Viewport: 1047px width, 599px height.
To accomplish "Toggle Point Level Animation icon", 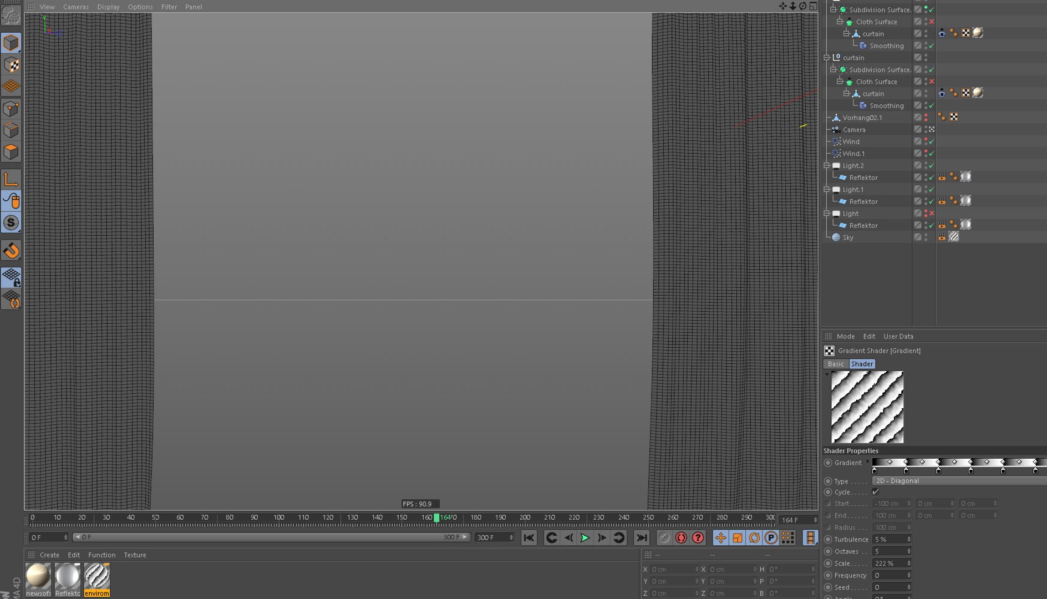I will tap(788, 537).
